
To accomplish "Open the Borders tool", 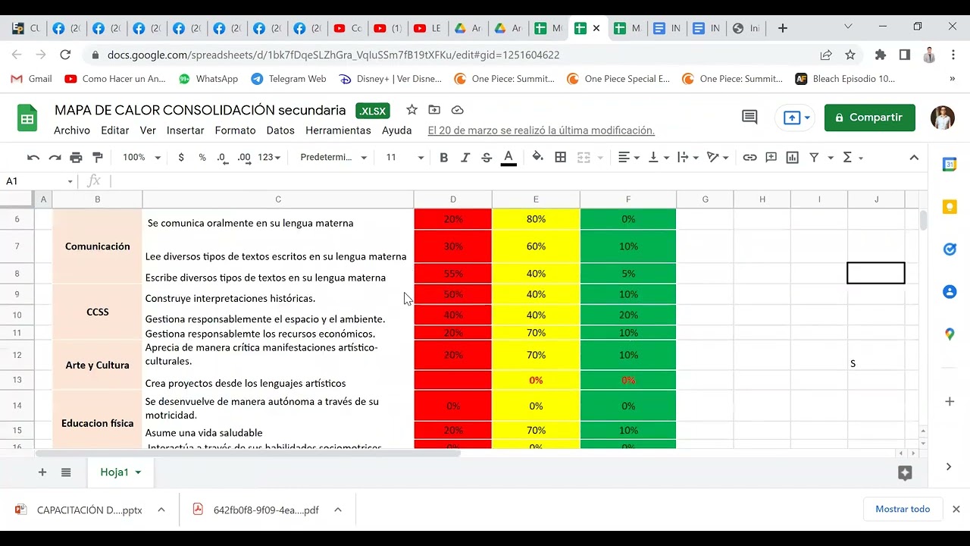I will (559, 157).
